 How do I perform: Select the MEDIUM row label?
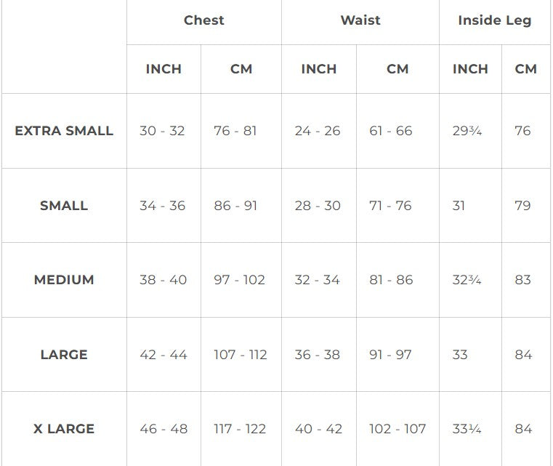64,280
